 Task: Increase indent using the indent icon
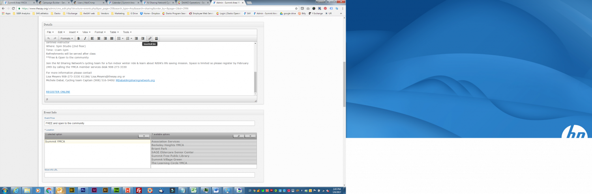click(142, 39)
